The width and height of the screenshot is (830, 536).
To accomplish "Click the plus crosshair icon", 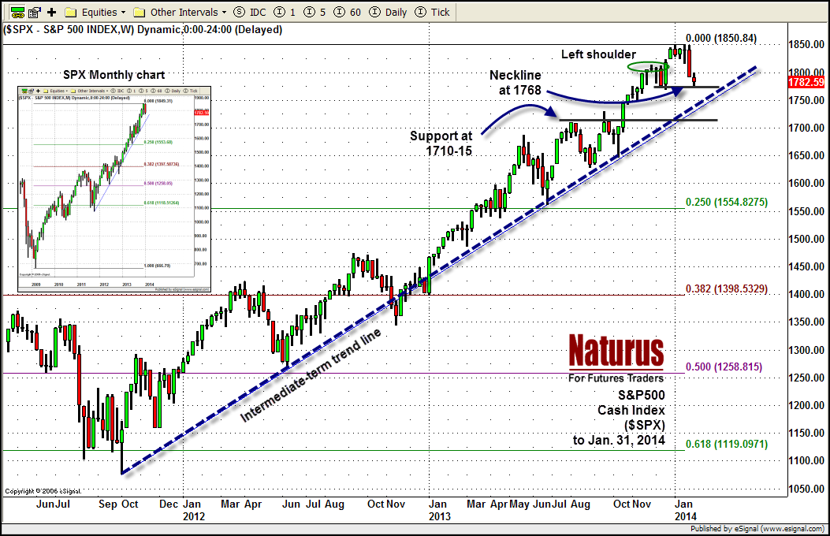I will (x=52, y=12).
